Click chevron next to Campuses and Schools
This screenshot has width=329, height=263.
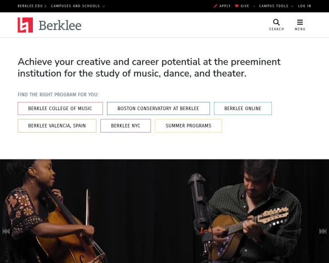[104, 6]
